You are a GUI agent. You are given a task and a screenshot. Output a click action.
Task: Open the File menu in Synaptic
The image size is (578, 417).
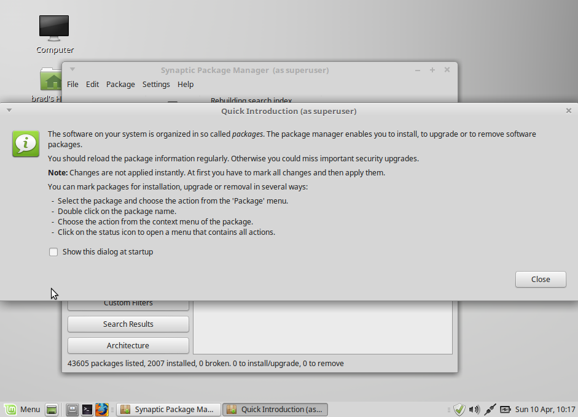click(72, 84)
